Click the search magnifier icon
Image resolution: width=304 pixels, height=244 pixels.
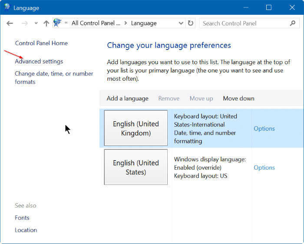pyautogui.click(x=293, y=23)
